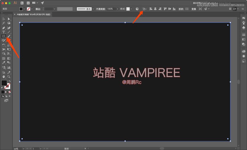This screenshot has height=150, width=247.
Task: Open the arrange documents dropdown
Action: (x=35, y=3)
